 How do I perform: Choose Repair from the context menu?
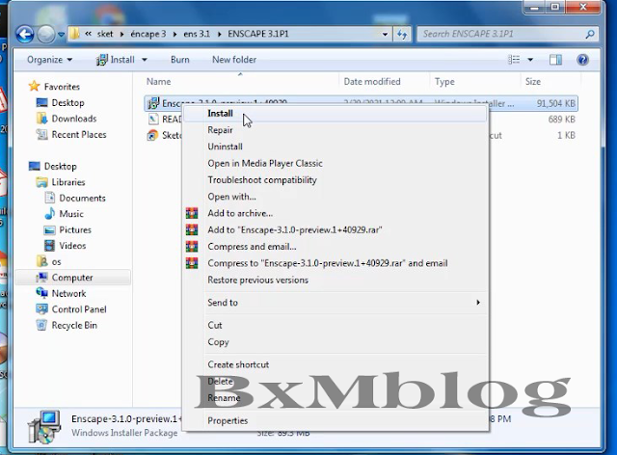pos(220,130)
